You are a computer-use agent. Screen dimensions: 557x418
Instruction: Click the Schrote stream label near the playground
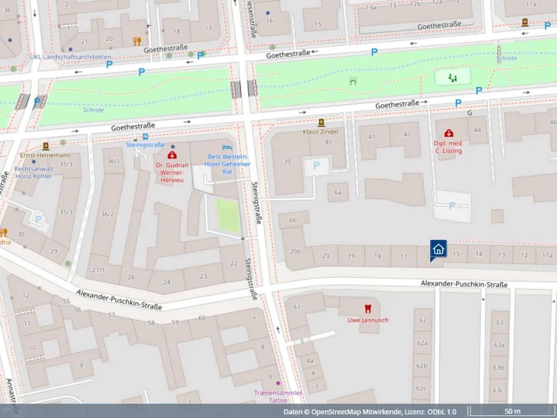(506, 58)
